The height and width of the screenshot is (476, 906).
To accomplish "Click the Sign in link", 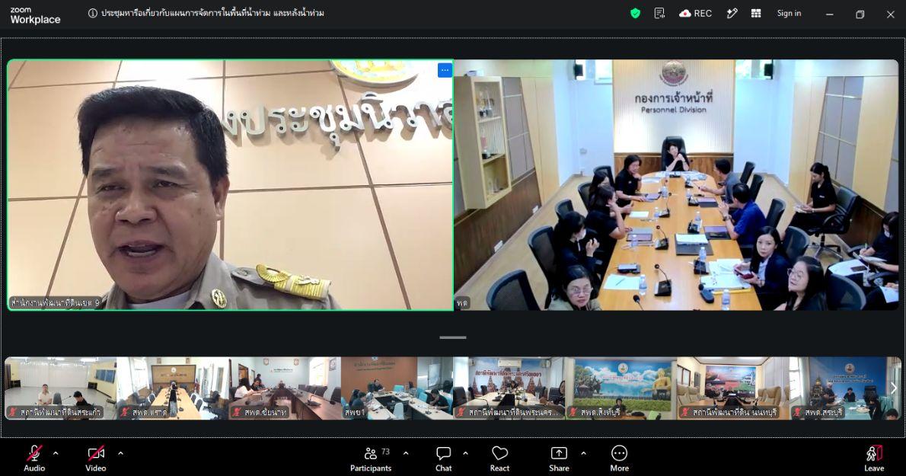I will point(789,13).
